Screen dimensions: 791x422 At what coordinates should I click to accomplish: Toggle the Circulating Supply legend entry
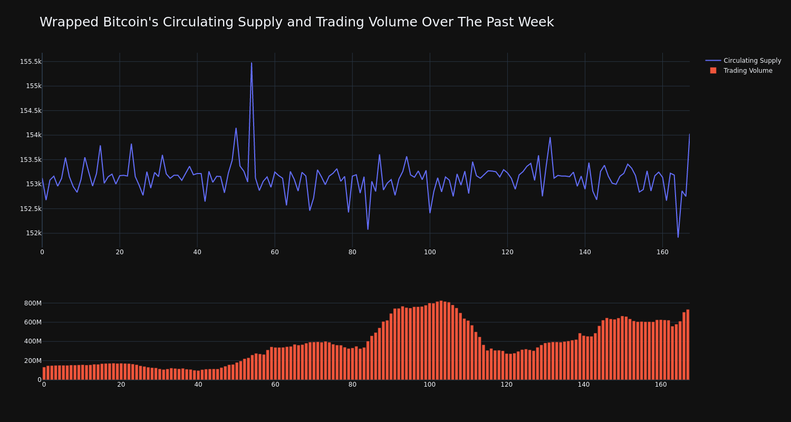tap(744, 61)
